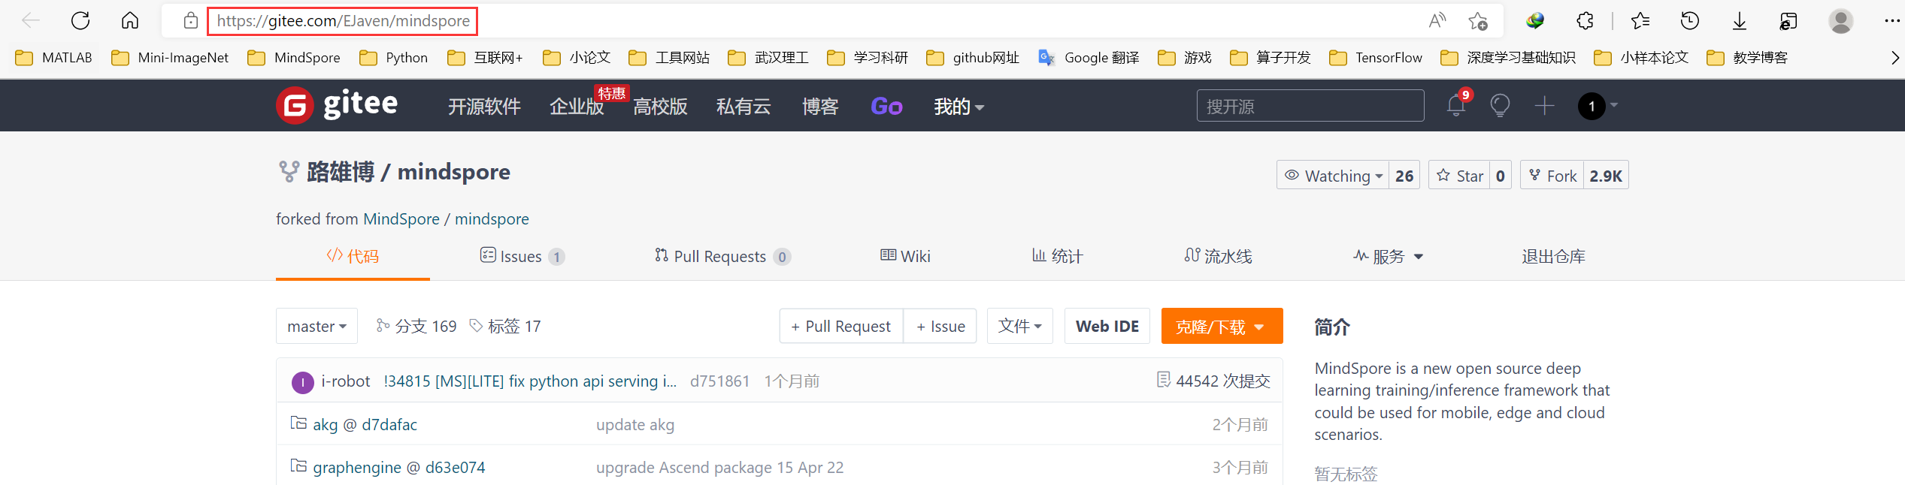1905x485 pixels.
Task: Switch to the 流水线 tab
Action: tap(1218, 256)
